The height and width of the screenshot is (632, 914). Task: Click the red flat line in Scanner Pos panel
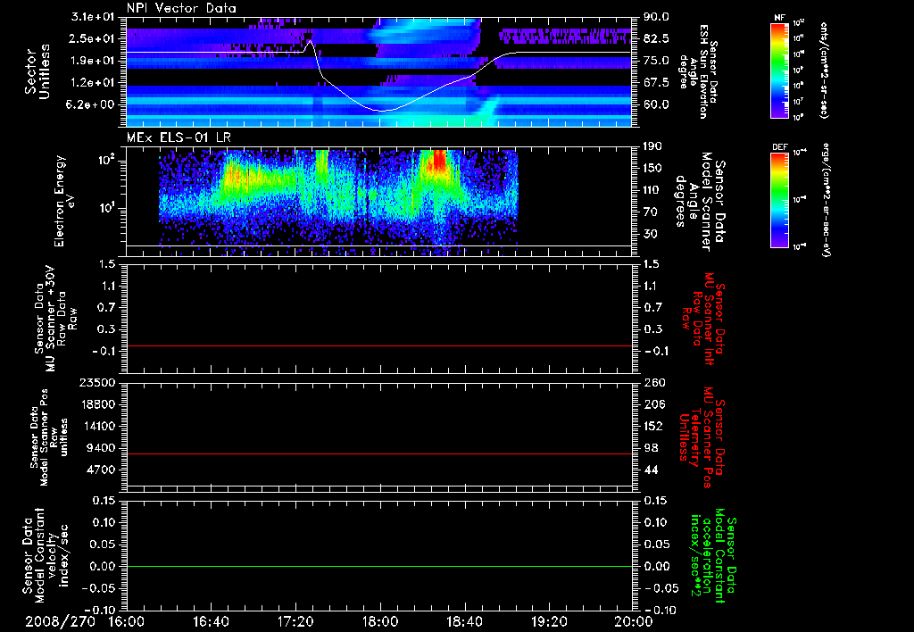click(x=378, y=453)
